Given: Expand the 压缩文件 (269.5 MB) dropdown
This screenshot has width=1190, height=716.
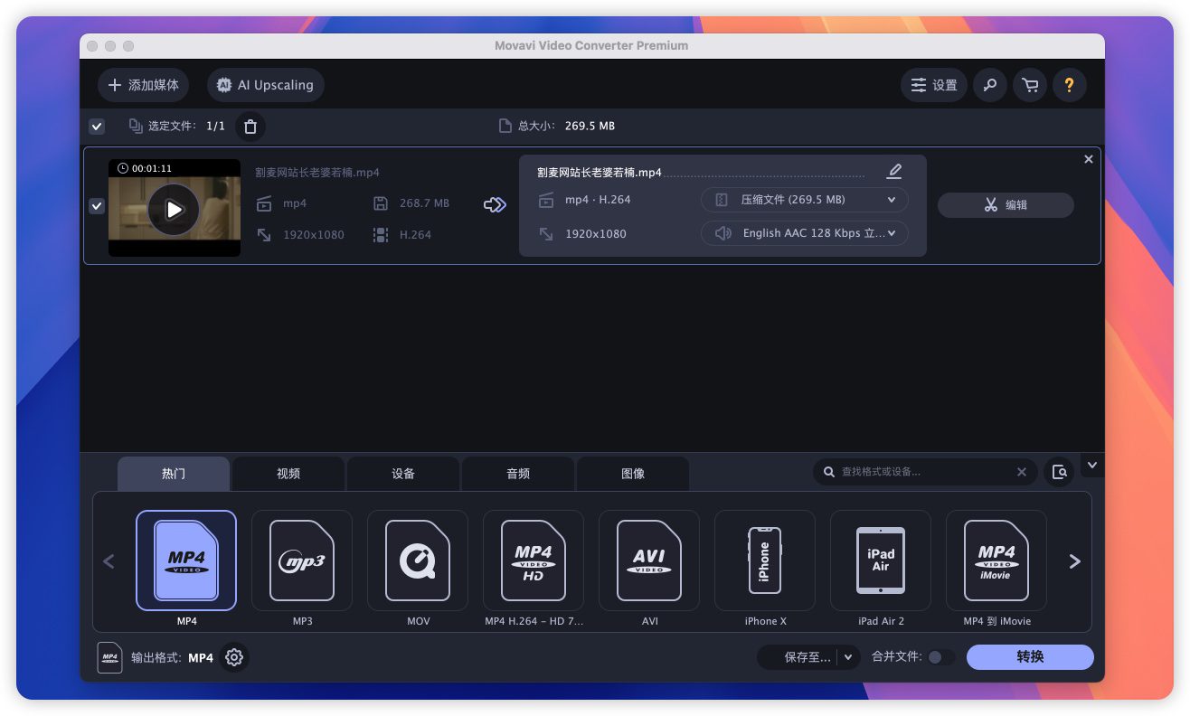Looking at the screenshot, I should click(x=804, y=200).
